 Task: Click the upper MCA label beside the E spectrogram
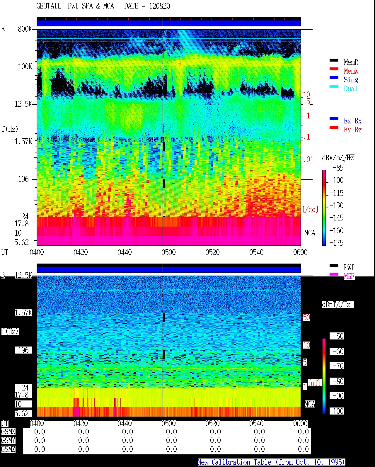310,233
